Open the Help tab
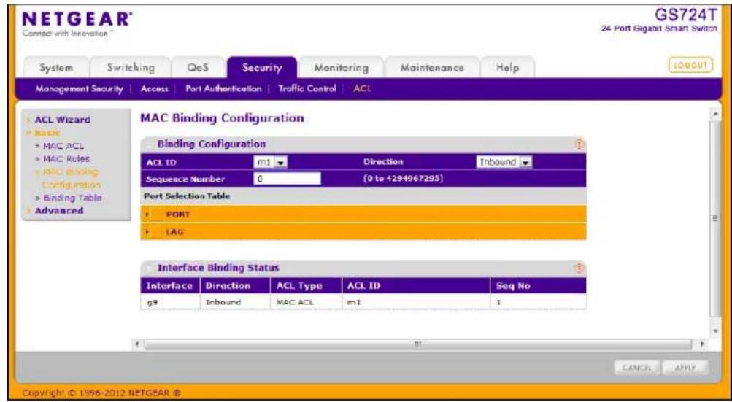Screen dimensions: 732x402 pyautogui.click(x=507, y=68)
